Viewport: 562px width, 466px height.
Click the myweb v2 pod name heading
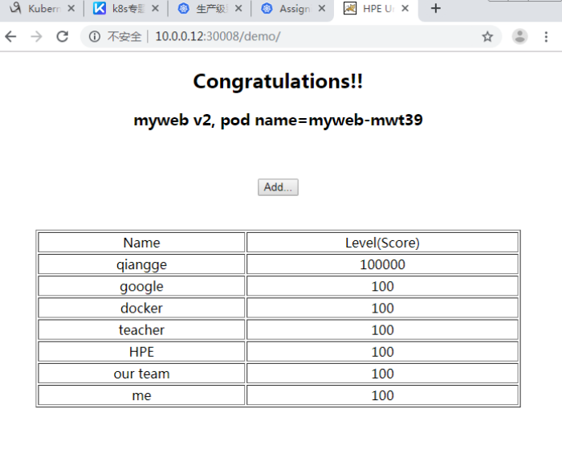(278, 121)
